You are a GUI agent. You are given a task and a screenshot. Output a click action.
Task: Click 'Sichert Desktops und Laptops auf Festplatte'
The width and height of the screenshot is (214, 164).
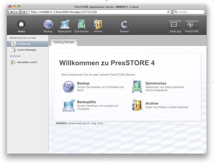tap(98, 107)
